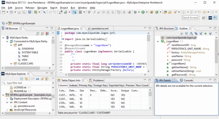Open the DB Browser view menu dropdown

[53, 34]
